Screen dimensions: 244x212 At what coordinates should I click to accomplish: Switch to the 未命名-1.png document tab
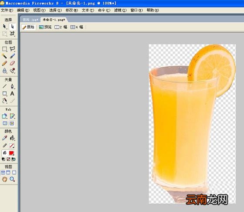pyautogui.click(x=54, y=20)
